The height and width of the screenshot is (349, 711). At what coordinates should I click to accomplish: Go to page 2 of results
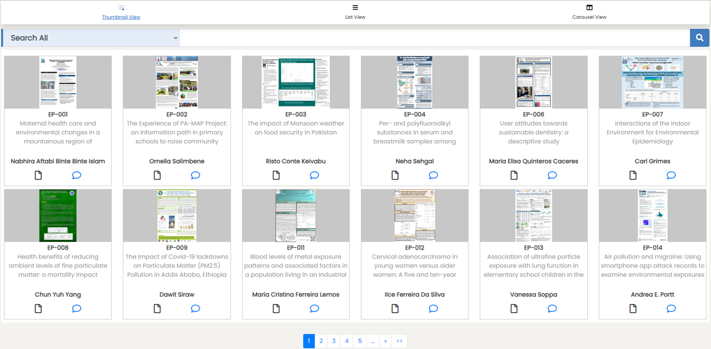click(321, 341)
